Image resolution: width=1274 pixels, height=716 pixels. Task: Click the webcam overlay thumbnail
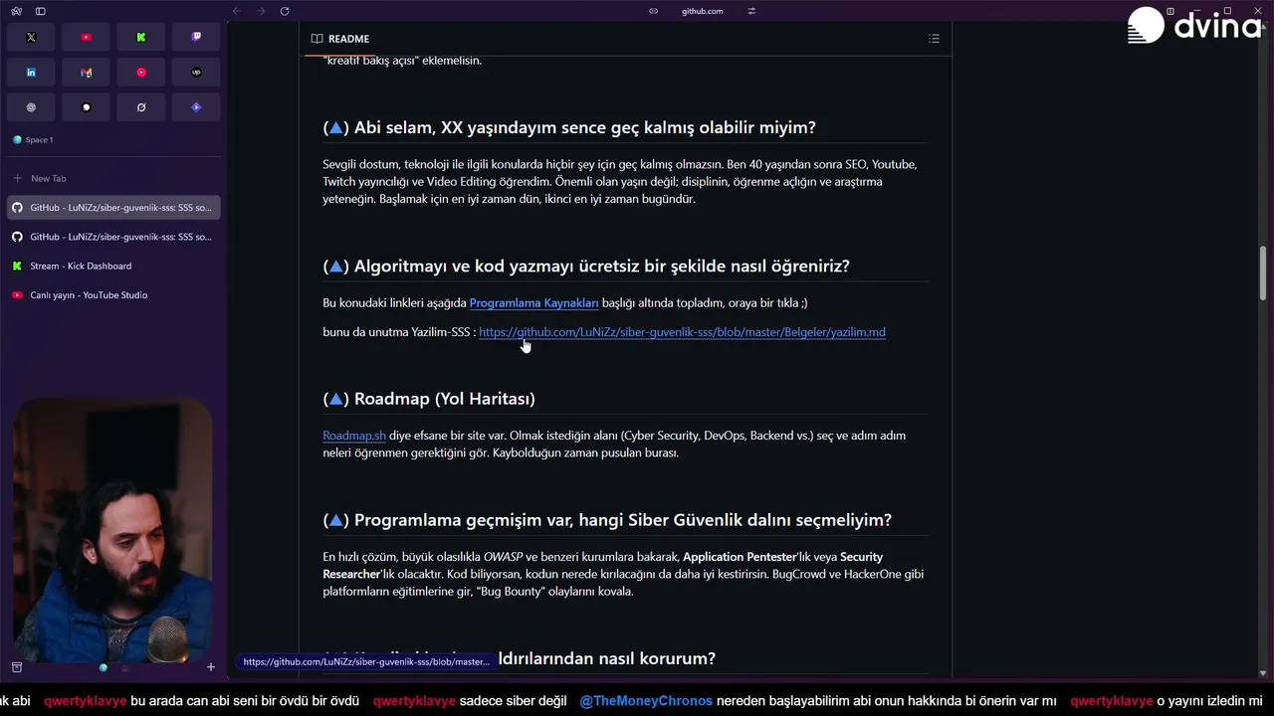[x=112, y=530]
